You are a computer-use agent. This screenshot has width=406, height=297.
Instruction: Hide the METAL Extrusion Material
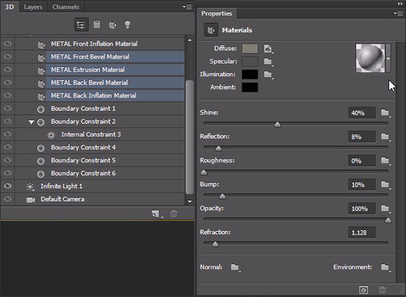click(x=8, y=70)
